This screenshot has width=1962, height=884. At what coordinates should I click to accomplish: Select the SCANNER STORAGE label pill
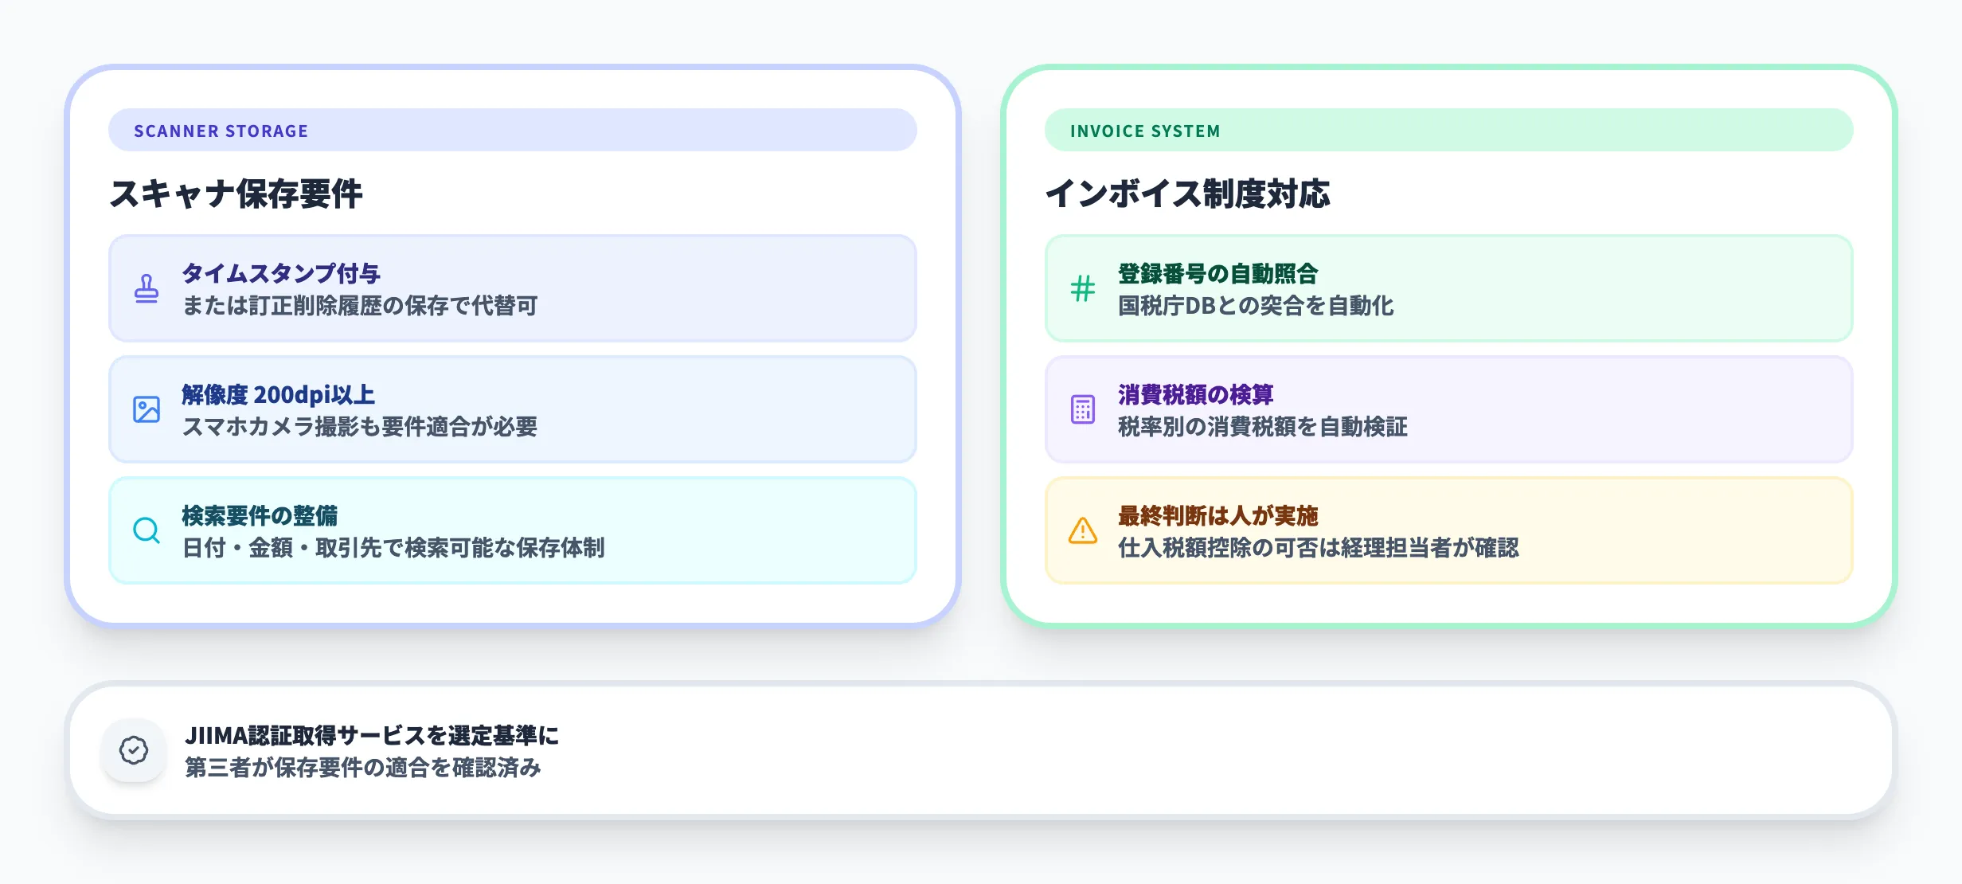pyautogui.click(x=512, y=131)
